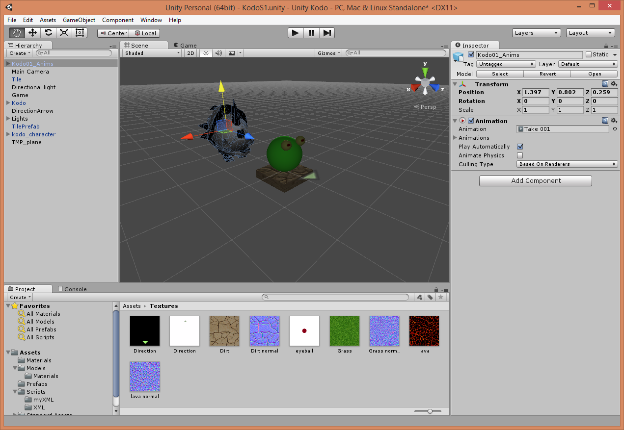The width and height of the screenshot is (624, 430).
Task: Open the GameObject menu
Action: [x=79, y=20]
